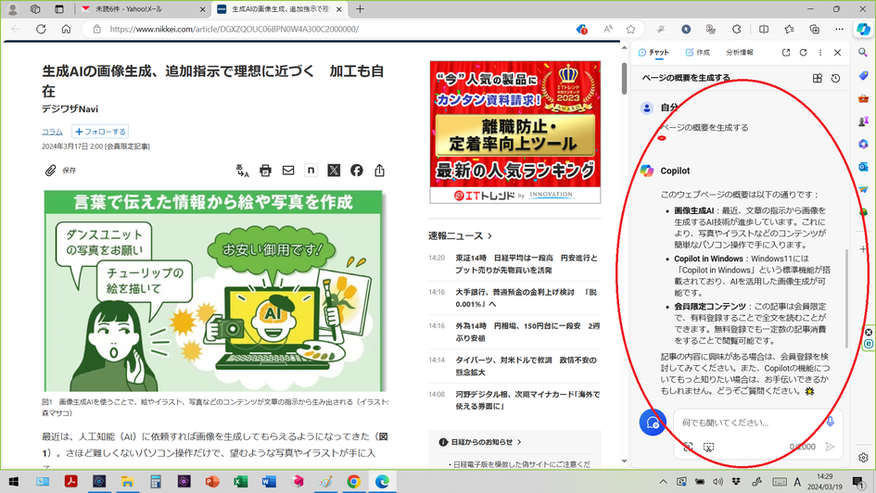
Task: Show hidden system tray icons chevron
Action: 663,481
